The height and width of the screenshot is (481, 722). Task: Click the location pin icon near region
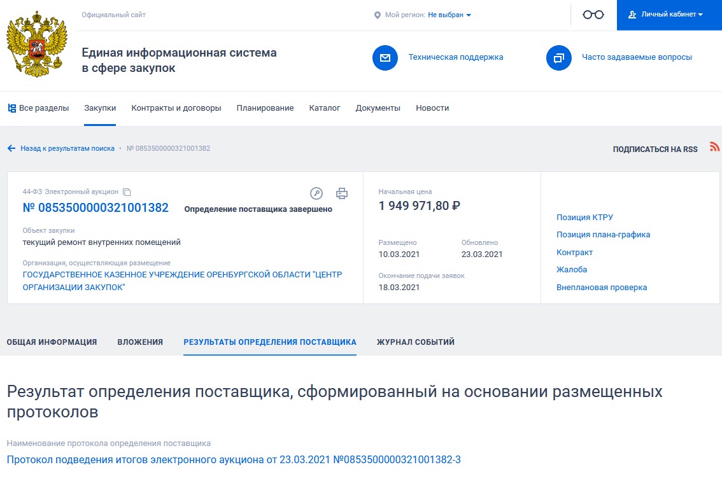pyautogui.click(x=377, y=15)
